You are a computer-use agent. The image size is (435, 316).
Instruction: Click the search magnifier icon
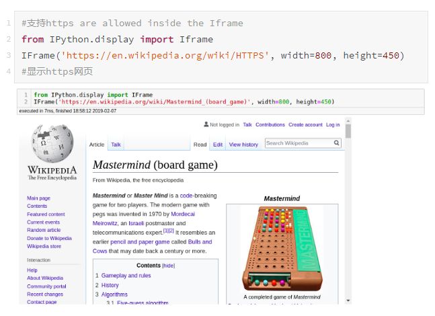(x=336, y=143)
